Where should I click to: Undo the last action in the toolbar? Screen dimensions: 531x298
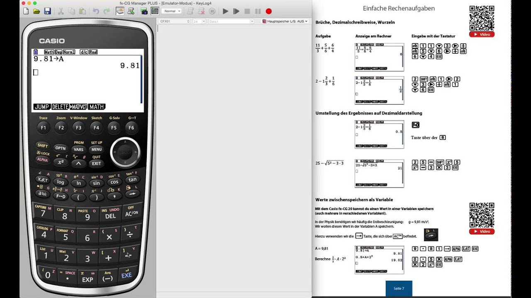click(x=96, y=11)
